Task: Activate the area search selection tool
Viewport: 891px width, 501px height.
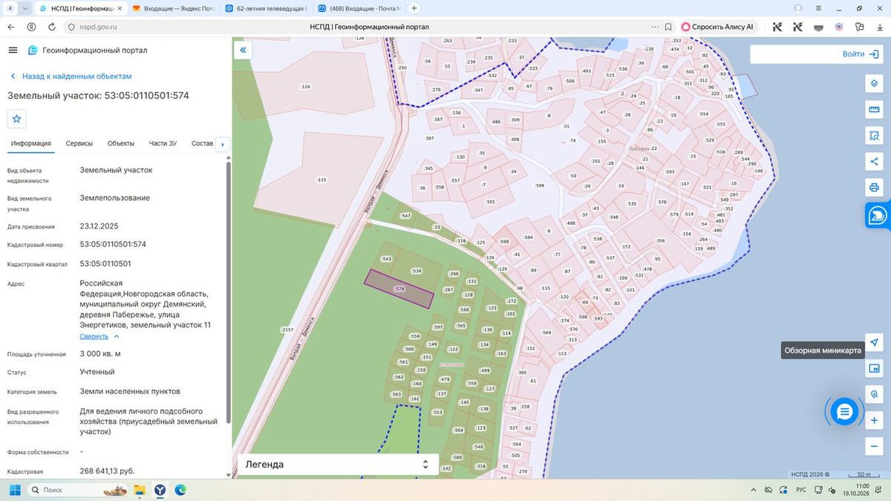Action: tap(874, 136)
